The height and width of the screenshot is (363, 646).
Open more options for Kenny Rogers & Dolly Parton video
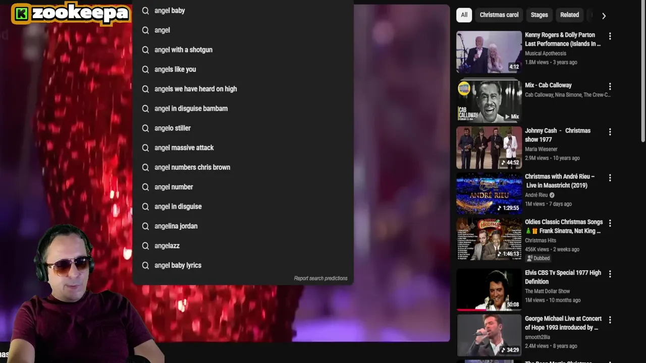tap(610, 36)
